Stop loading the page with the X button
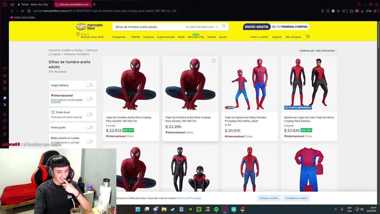 (x=22, y=11)
